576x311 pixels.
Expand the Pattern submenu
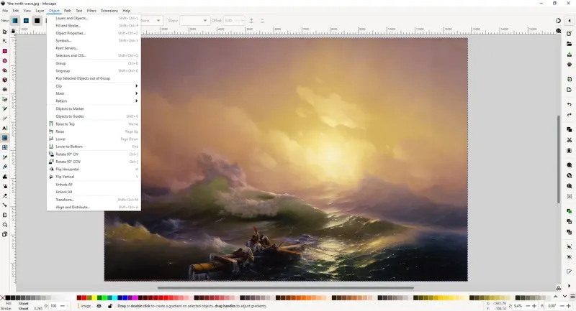[x=94, y=101]
